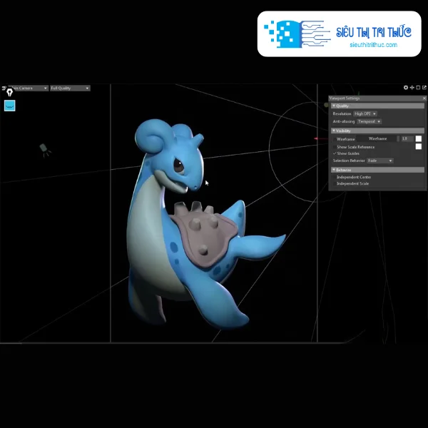The image size is (428, 428).
Task: Click the pop-out viewport arrow icon
Action: (424, 87)
